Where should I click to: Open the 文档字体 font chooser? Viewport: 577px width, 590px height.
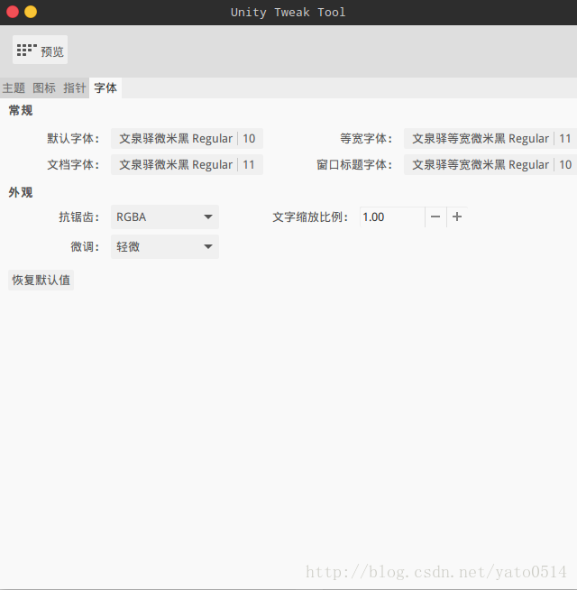click(x=187, y=165)
